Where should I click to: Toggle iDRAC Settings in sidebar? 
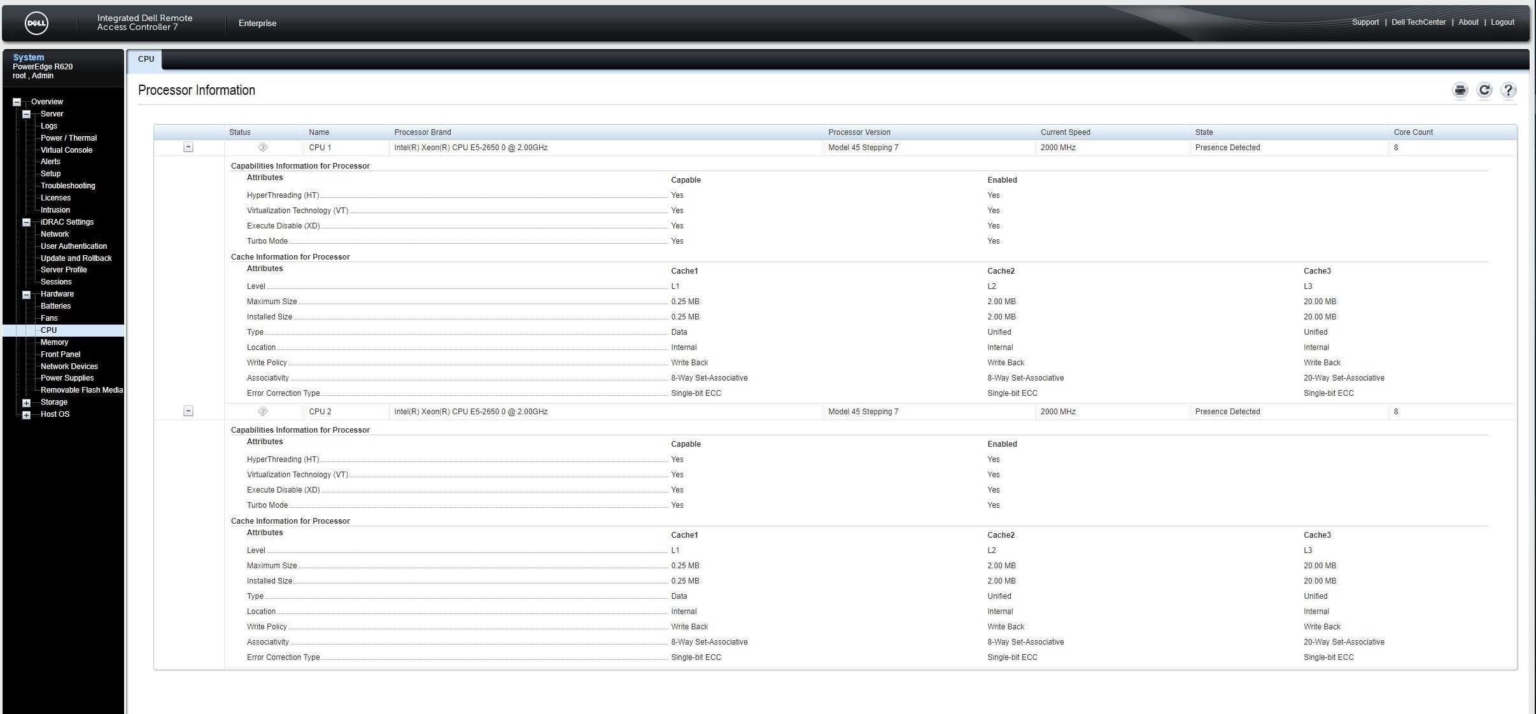click(x=27, y=221)
